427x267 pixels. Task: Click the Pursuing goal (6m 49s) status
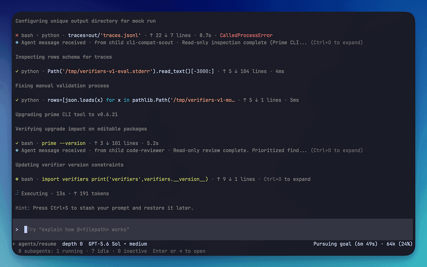pyautogui.click(x=345, y=244)
